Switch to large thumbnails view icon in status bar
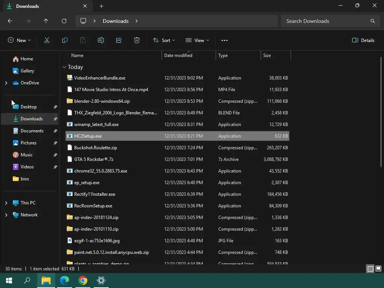 [378, 269]
